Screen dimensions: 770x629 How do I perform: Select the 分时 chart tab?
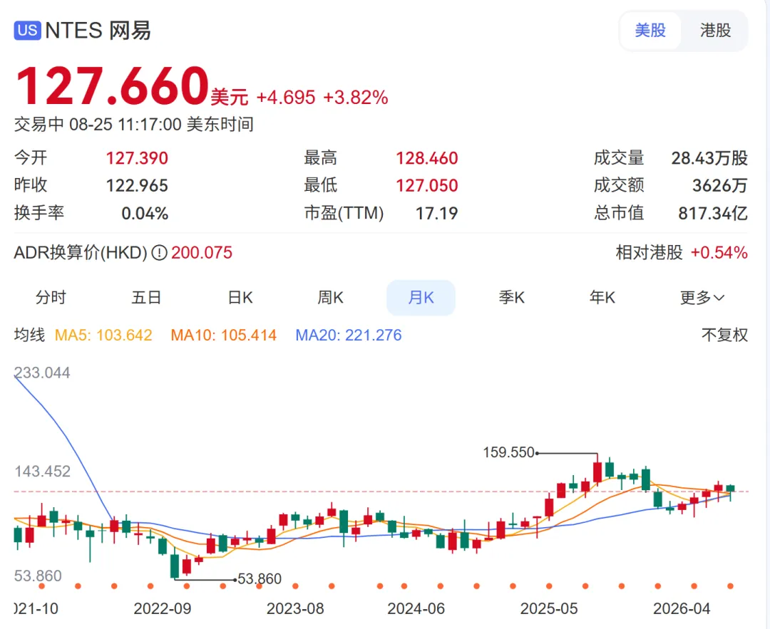pyautogui.click(x=51, y=297)
